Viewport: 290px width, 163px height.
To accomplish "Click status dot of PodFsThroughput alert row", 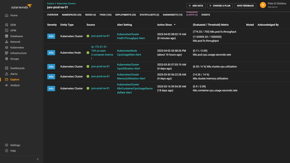I will coord(88,36).
